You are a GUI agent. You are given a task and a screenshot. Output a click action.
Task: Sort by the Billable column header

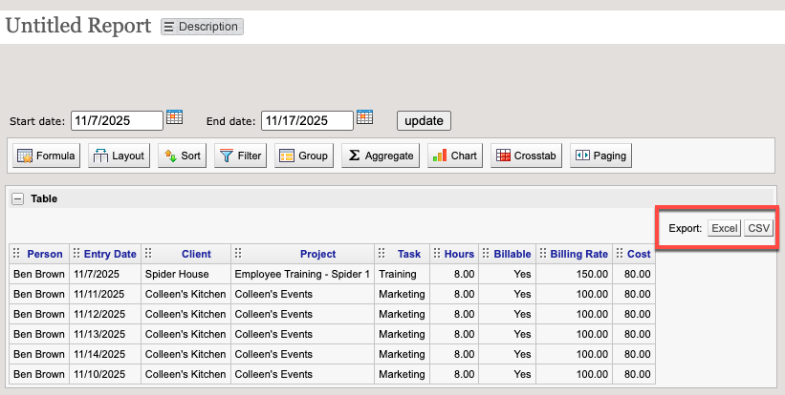point(512,254)
